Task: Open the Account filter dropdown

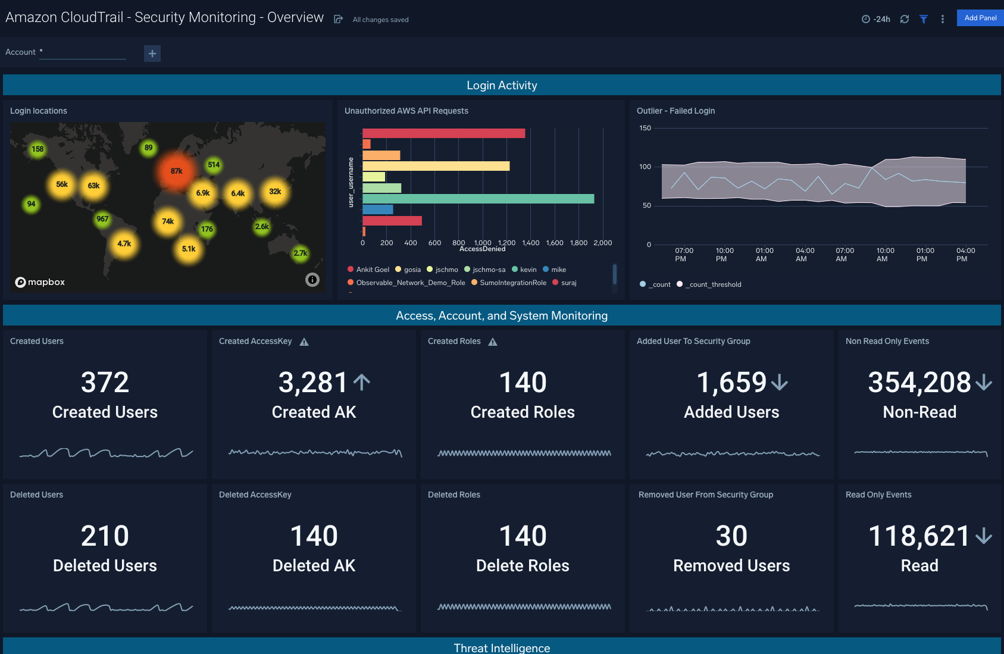Action: pos(83,54)
